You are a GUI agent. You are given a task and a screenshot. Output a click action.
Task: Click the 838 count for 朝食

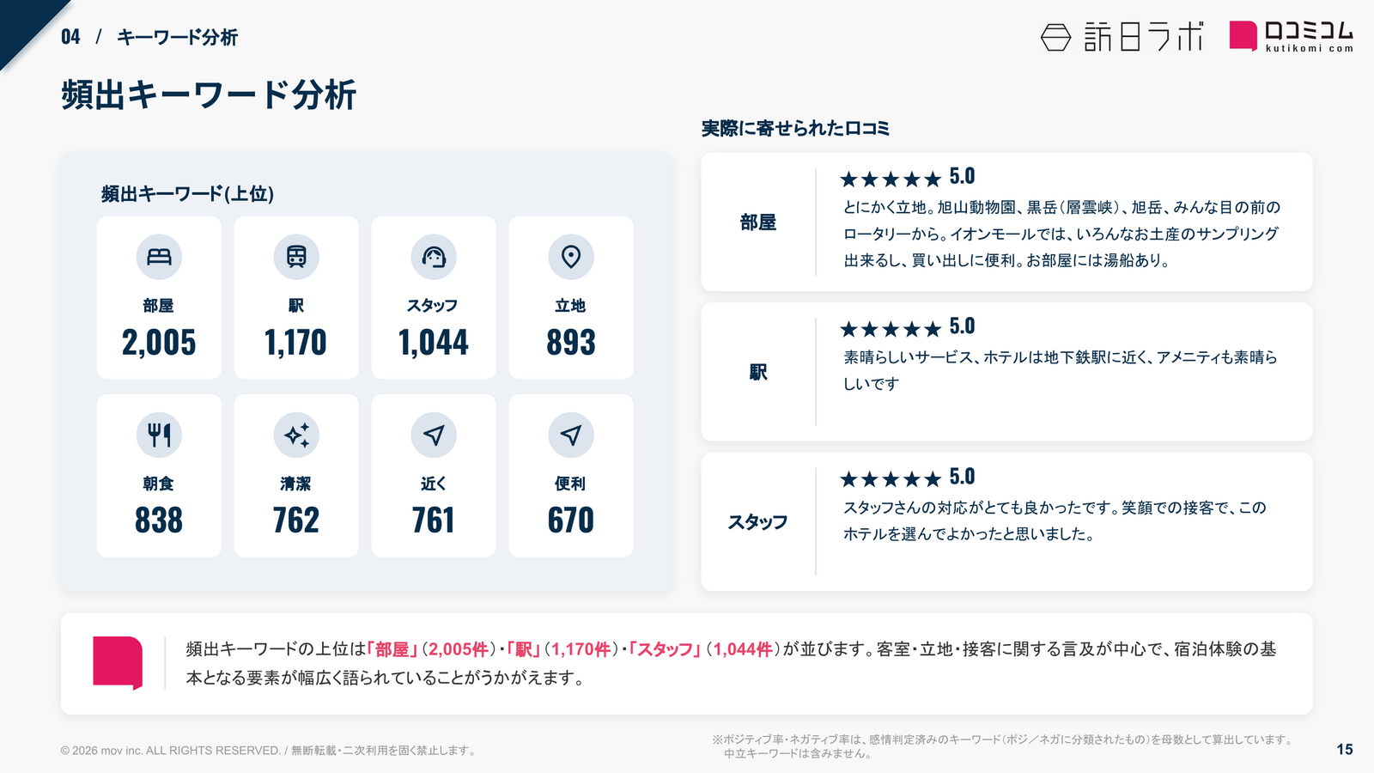coord(159,520)
